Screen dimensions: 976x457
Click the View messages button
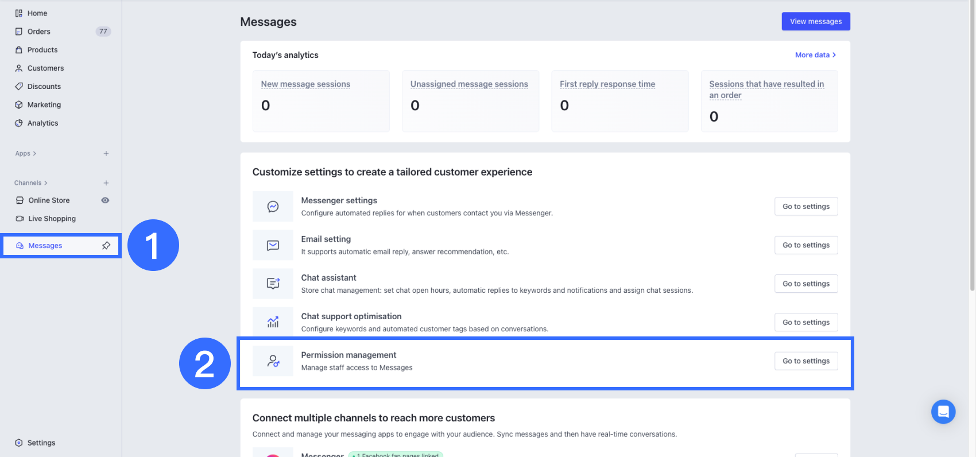coord(816,21)
